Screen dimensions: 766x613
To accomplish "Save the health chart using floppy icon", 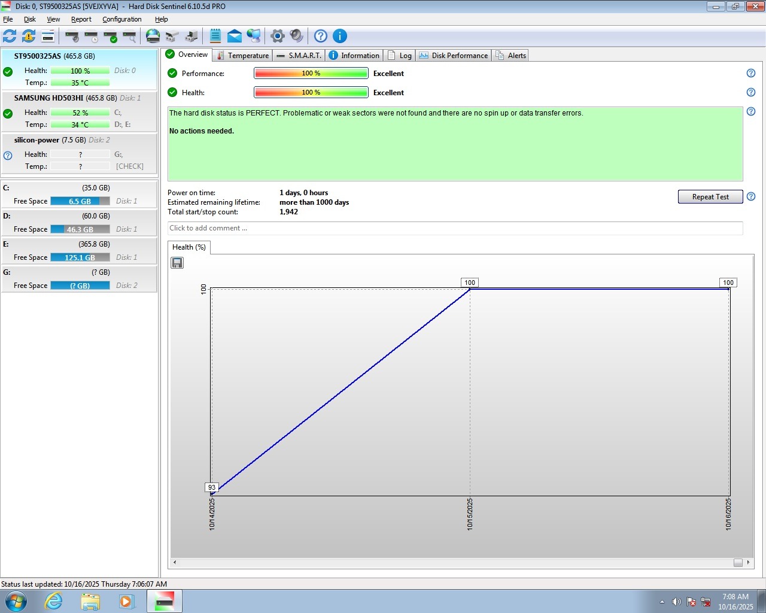I will coord(177,263).
